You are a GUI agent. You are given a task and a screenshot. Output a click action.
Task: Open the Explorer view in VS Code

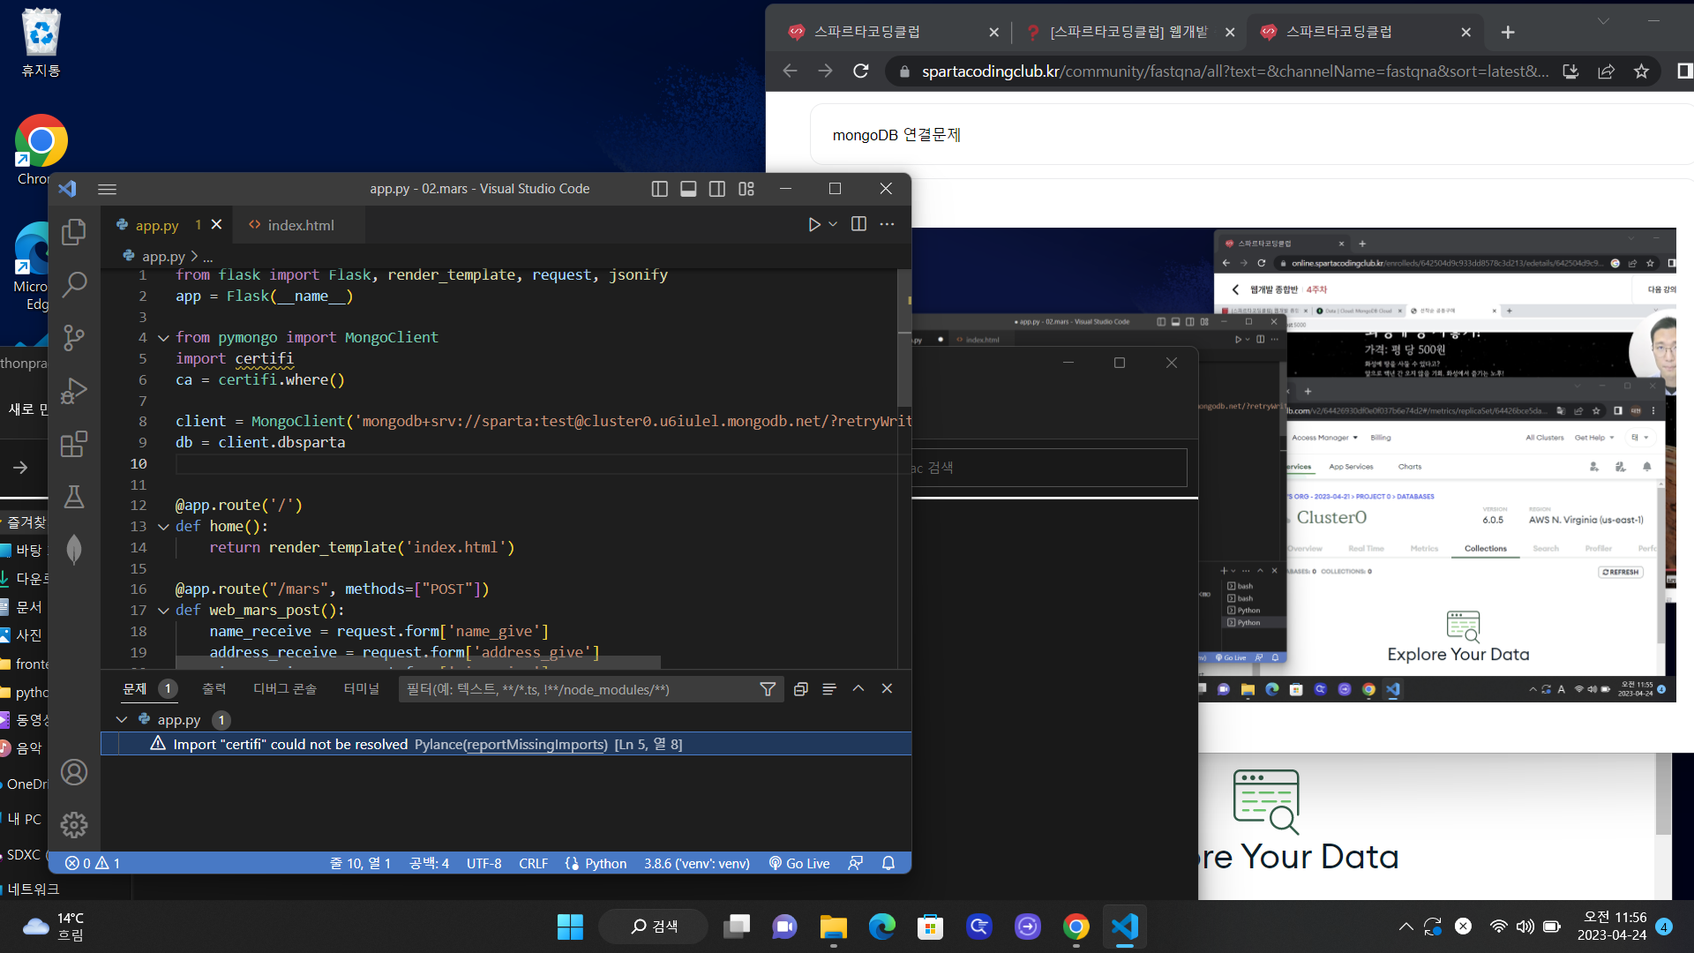click(x=74, y=232)
